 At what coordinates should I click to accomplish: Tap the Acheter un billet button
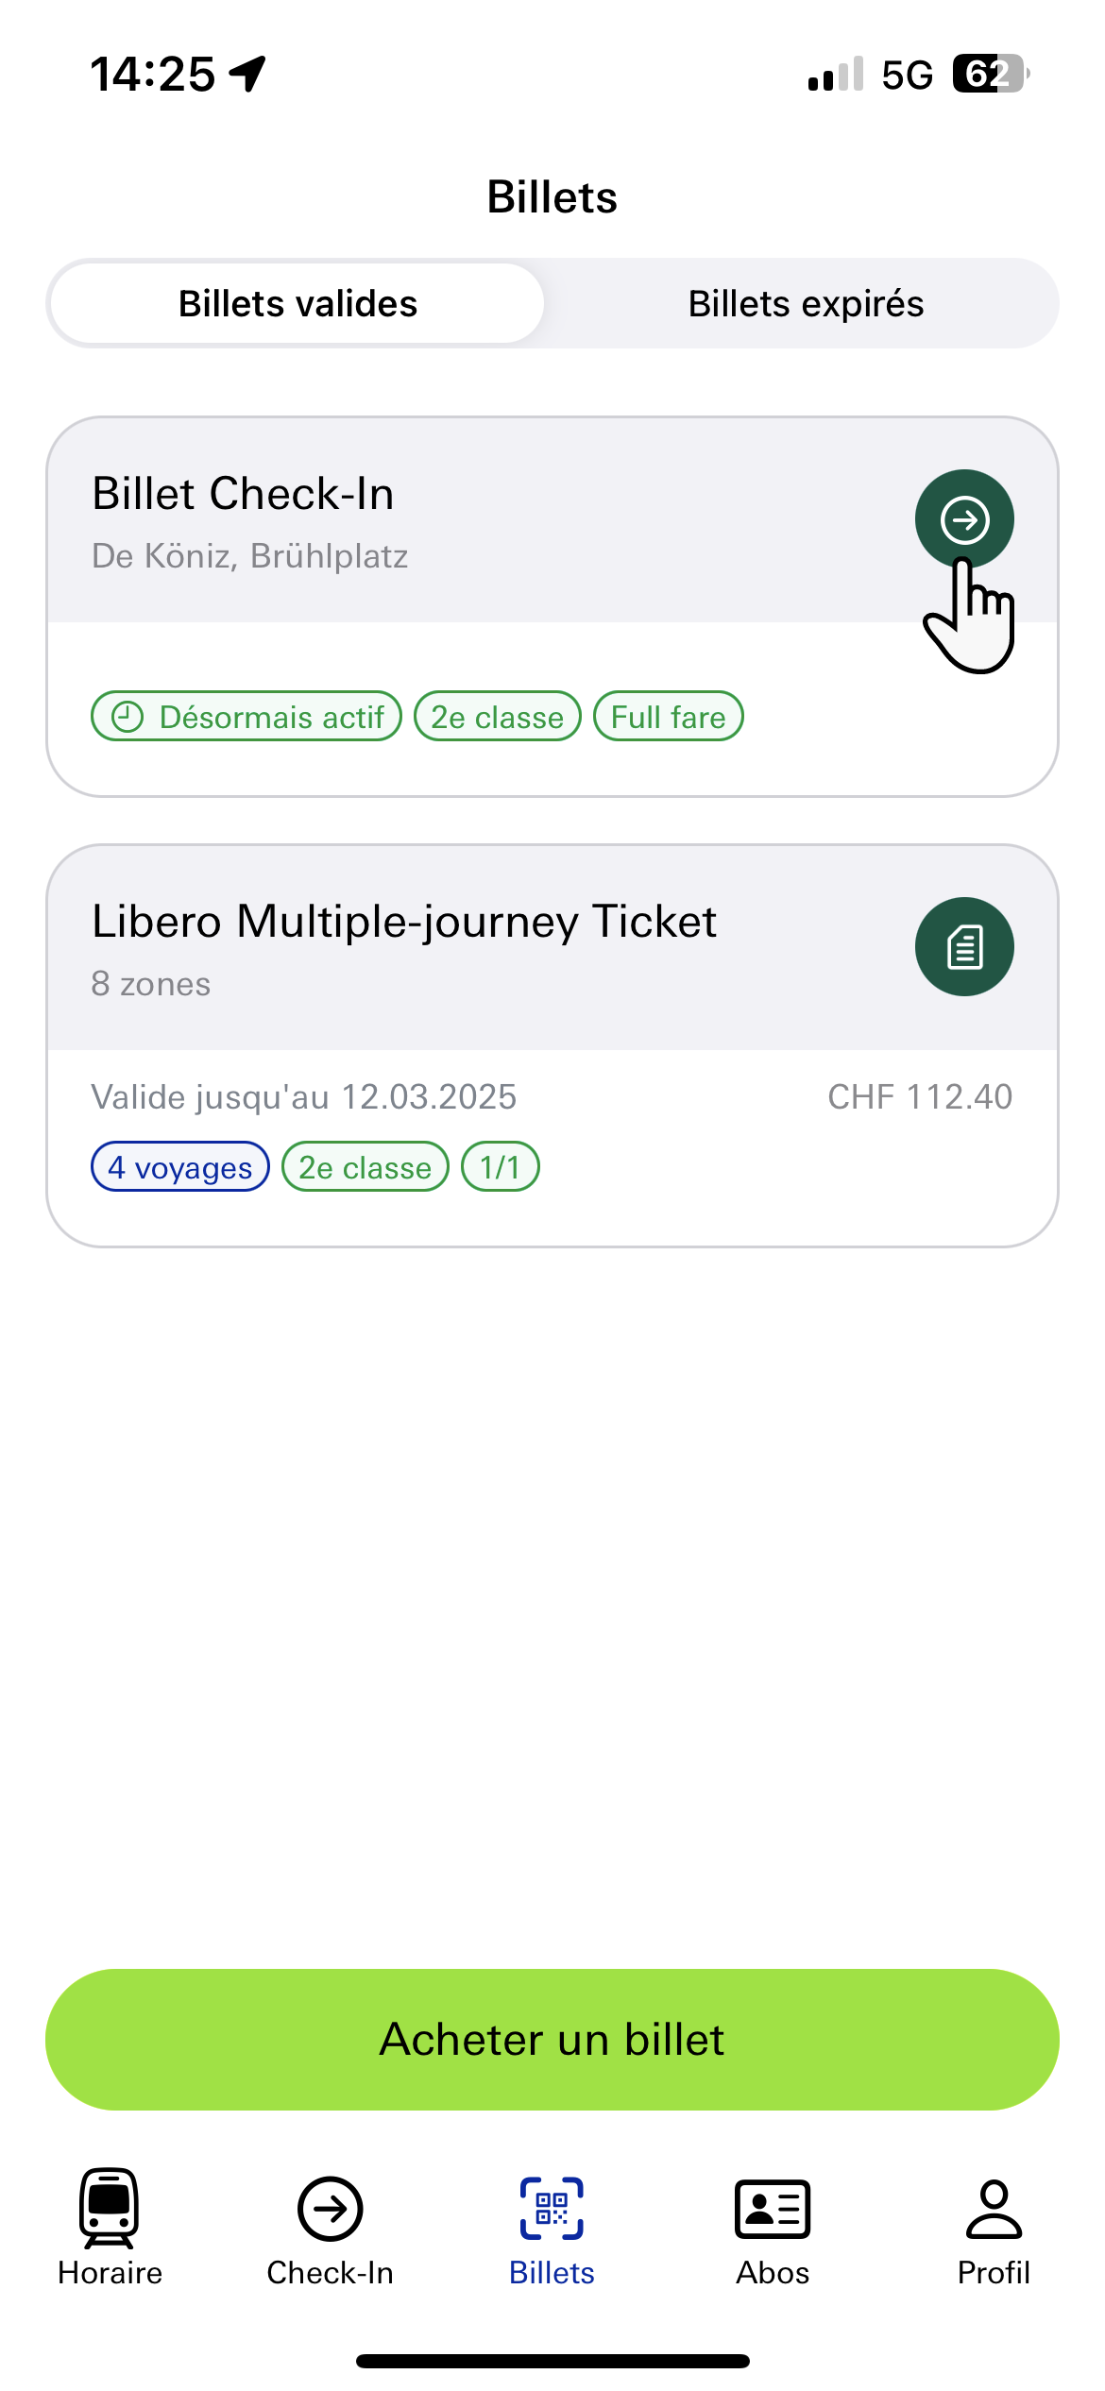pyautogui.click(x=552, y=2040)
